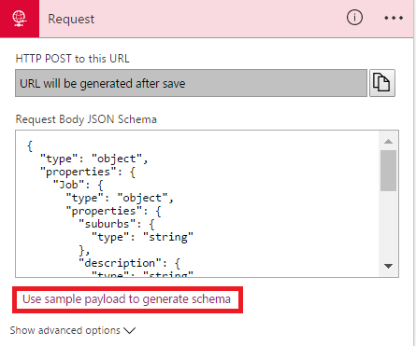Image resolution: width=416 pixels, height=346 pixels.
Task: Click Show advanced options text
Action: point(65,330)
